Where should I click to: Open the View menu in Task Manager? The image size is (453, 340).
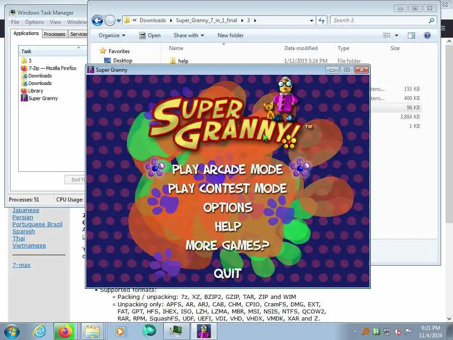(x=55, y=22)
